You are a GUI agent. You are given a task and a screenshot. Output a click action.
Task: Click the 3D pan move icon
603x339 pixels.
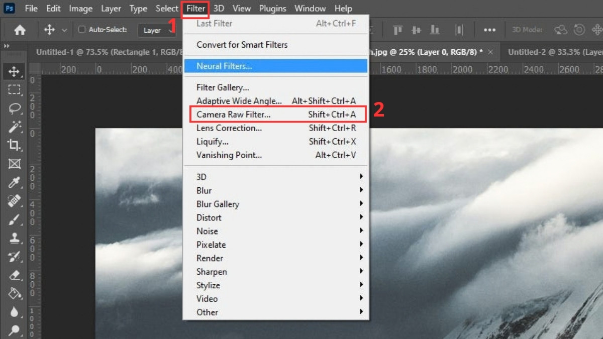(x=596, y=30)
